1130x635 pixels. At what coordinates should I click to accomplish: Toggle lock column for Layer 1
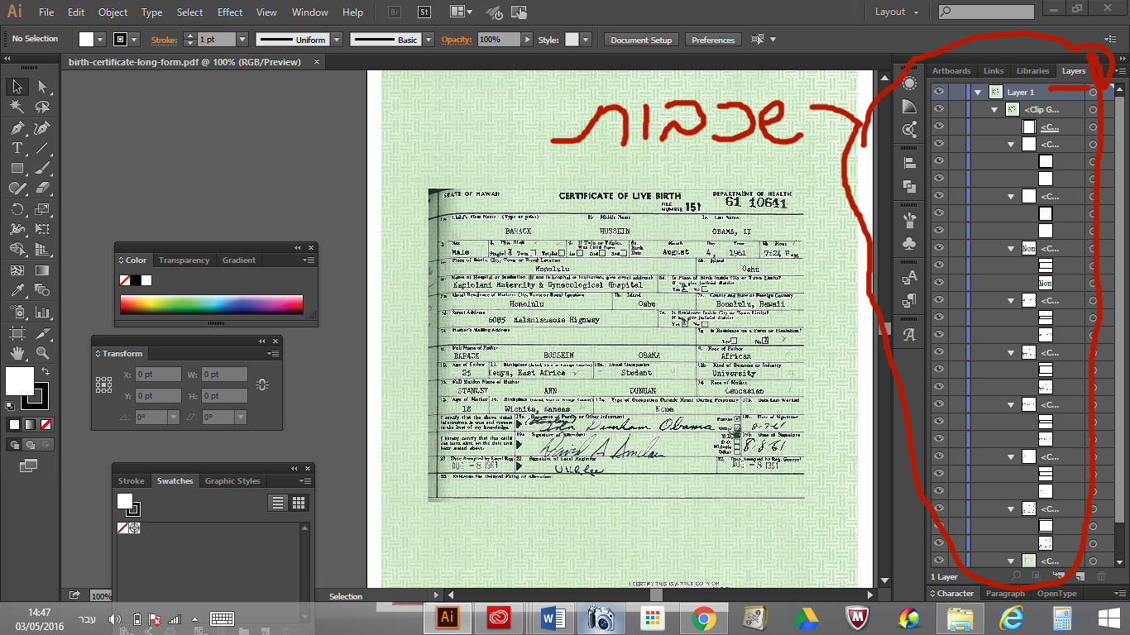(955, 92)
